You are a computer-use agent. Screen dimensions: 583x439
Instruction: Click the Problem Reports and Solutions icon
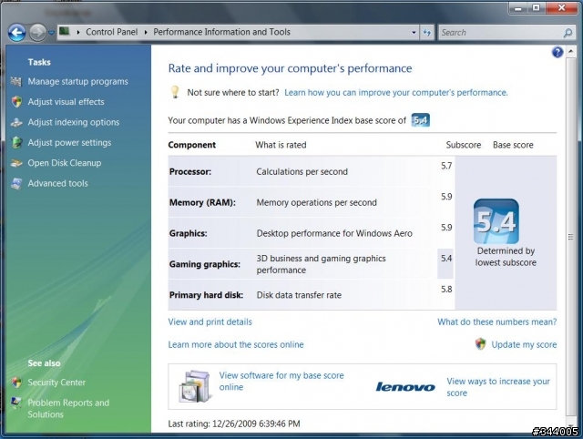[16, 403]
